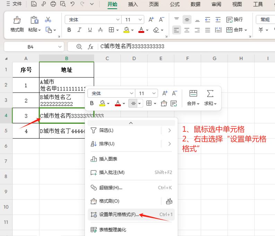Image resolution: width=275 pixels, height=236 pixels.
Task: Click the insert function fx icon
Action: (x=90, y=47)
